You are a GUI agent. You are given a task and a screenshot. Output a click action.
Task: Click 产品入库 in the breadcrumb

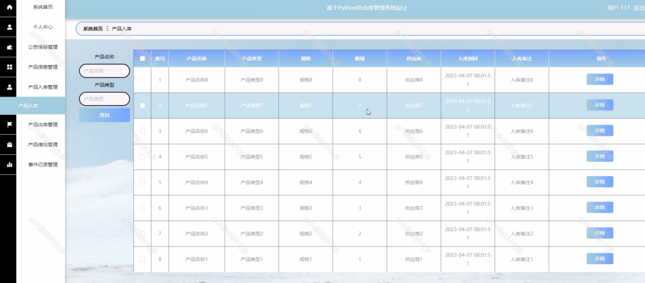click(x=122, y=29)
